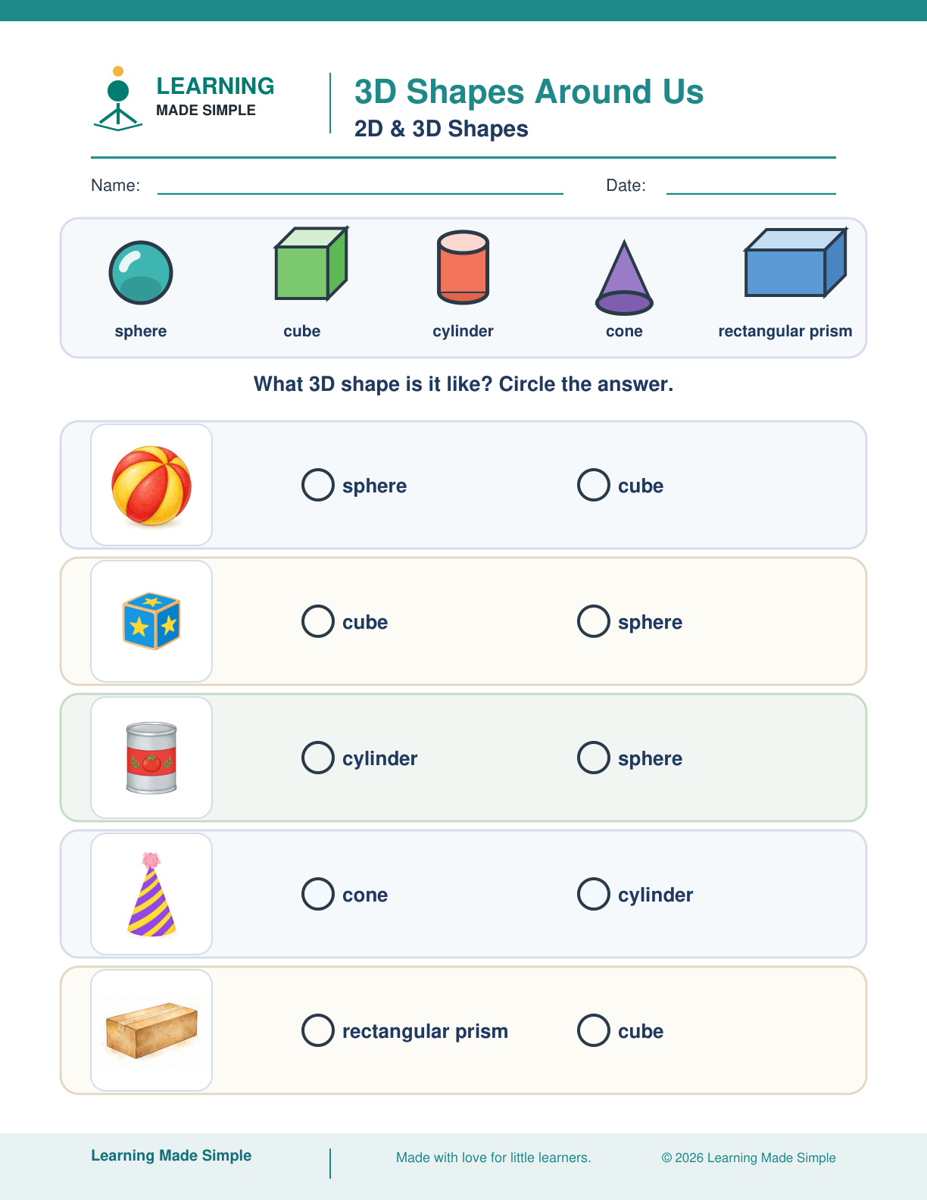Select rectangular prism circle in box row

tap(318, 1030)
